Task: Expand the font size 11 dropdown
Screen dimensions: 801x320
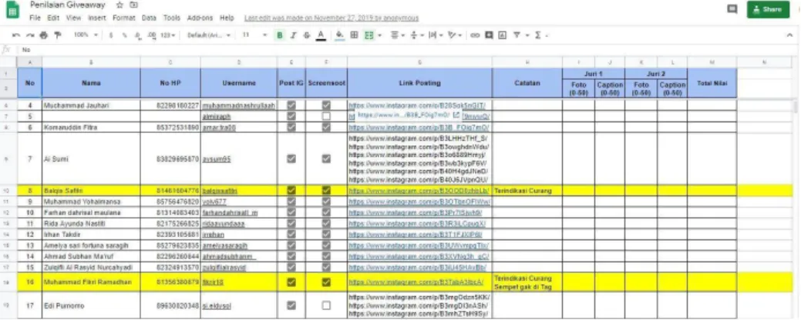Action: (254, 35)
